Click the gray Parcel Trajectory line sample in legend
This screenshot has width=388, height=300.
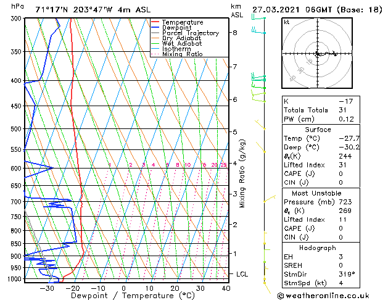click(x=155, y=33)
